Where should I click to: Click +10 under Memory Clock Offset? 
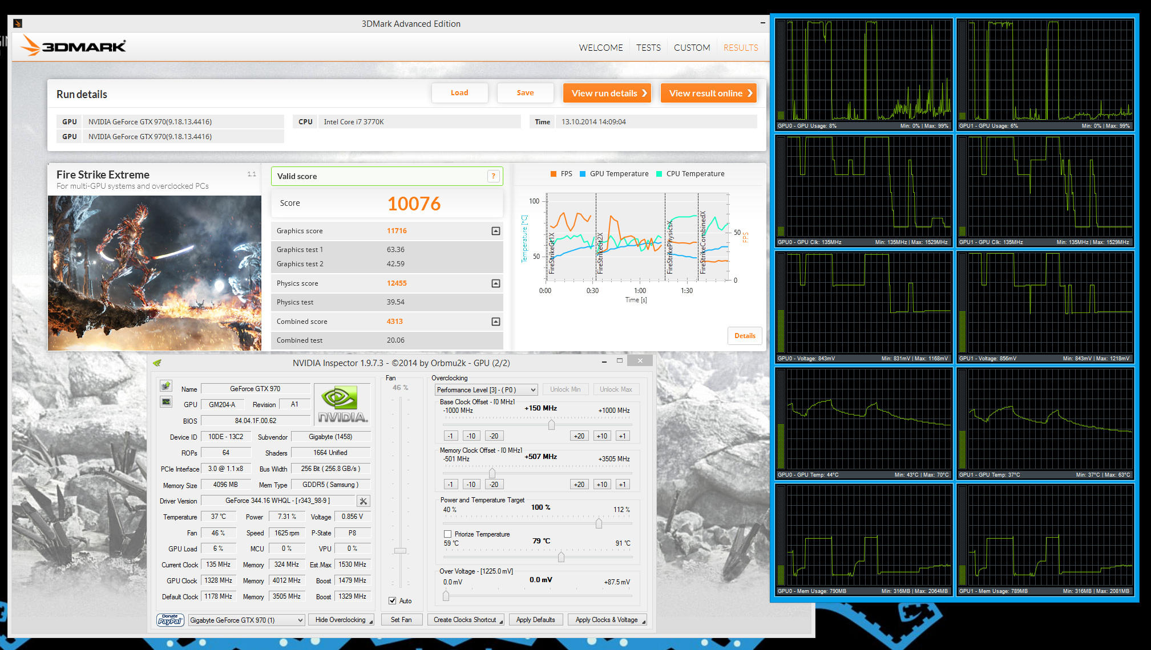602,484
